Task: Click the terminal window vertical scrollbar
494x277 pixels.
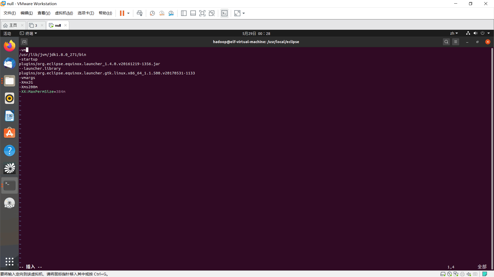Action: coord(492,159)
